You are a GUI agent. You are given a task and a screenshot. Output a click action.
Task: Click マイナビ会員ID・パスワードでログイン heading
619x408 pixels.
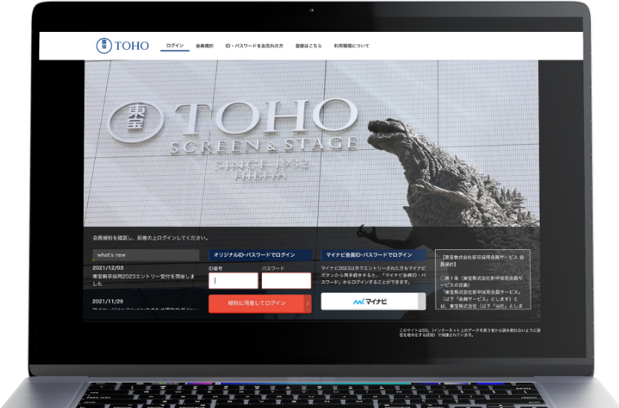373,255
